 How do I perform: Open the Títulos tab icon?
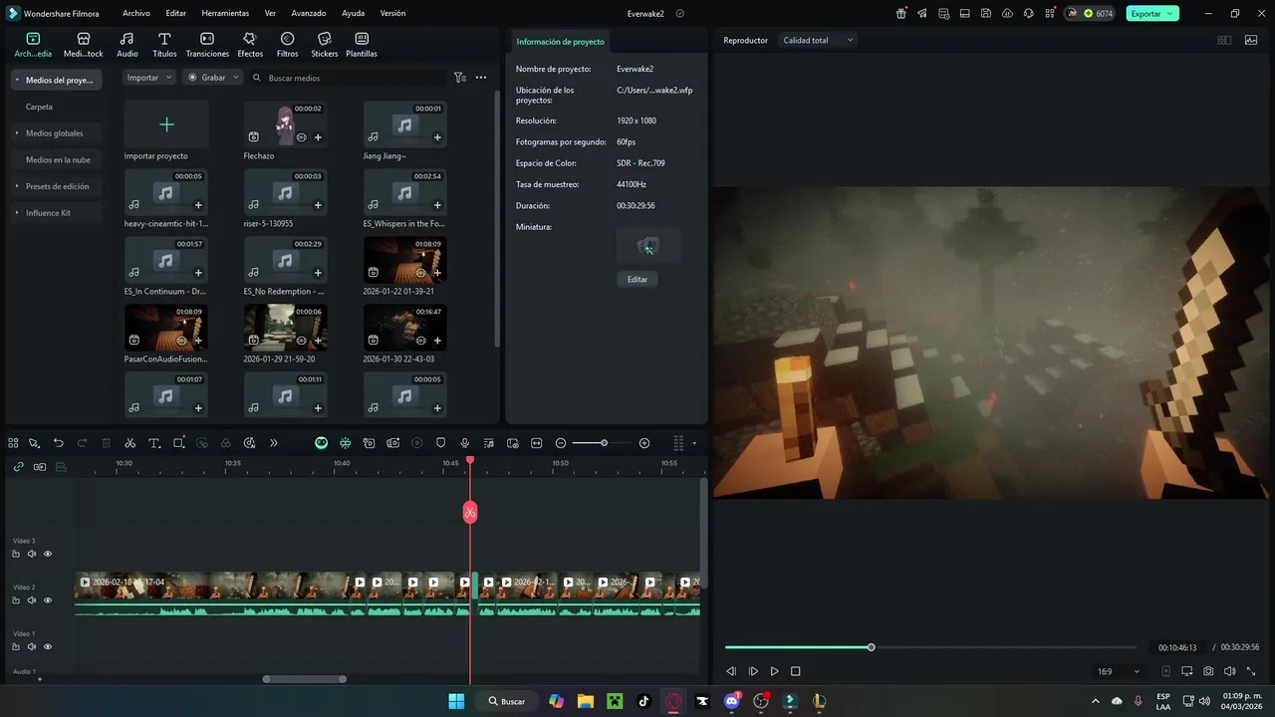coord(164,44)
